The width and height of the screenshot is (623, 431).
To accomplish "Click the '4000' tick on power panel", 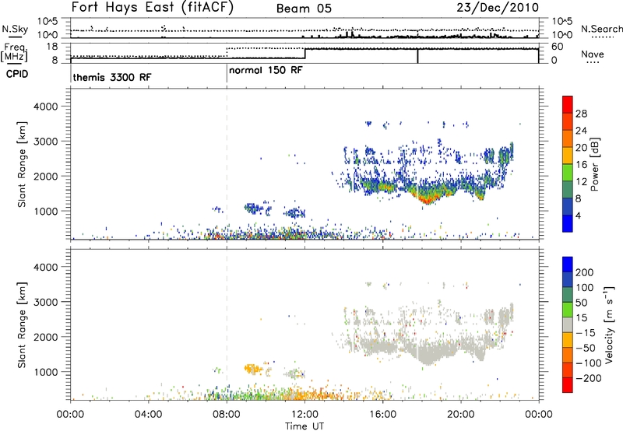I will [x=45, y=107].
